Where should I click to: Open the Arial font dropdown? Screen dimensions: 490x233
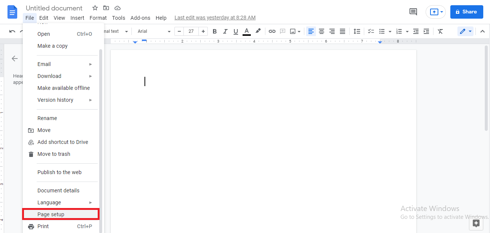(x=154, y=31)
